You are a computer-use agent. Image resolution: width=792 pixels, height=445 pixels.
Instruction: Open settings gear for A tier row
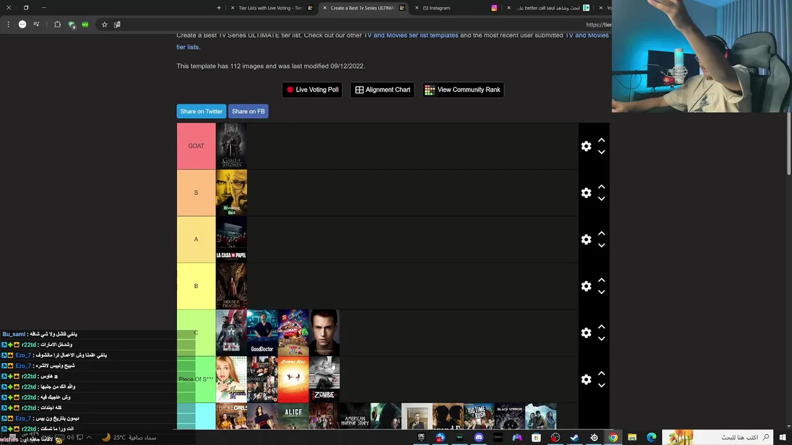[x=586, y=240]
